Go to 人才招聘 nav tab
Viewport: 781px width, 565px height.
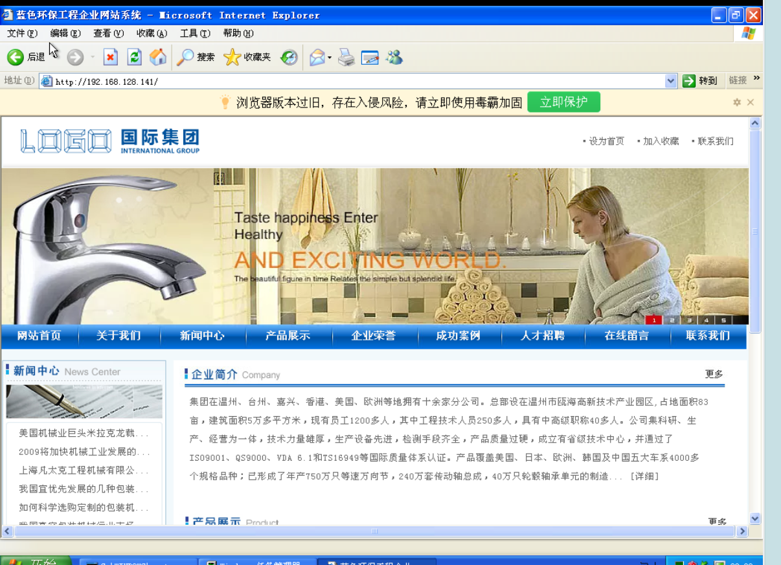point(543,336)
